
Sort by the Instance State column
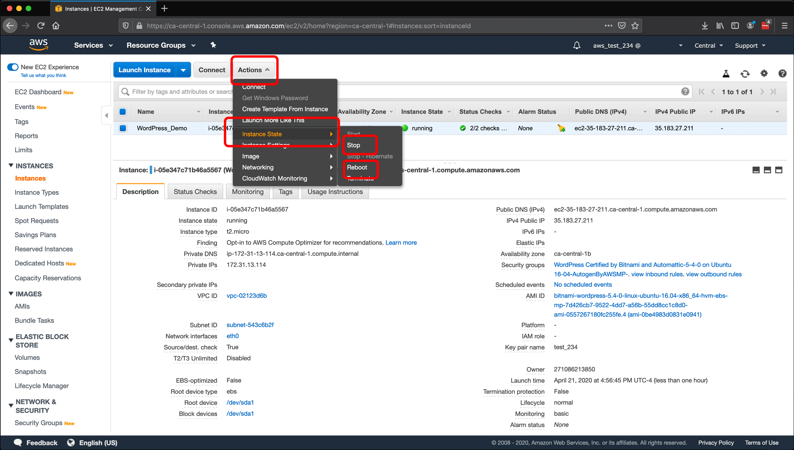(422, 112)
